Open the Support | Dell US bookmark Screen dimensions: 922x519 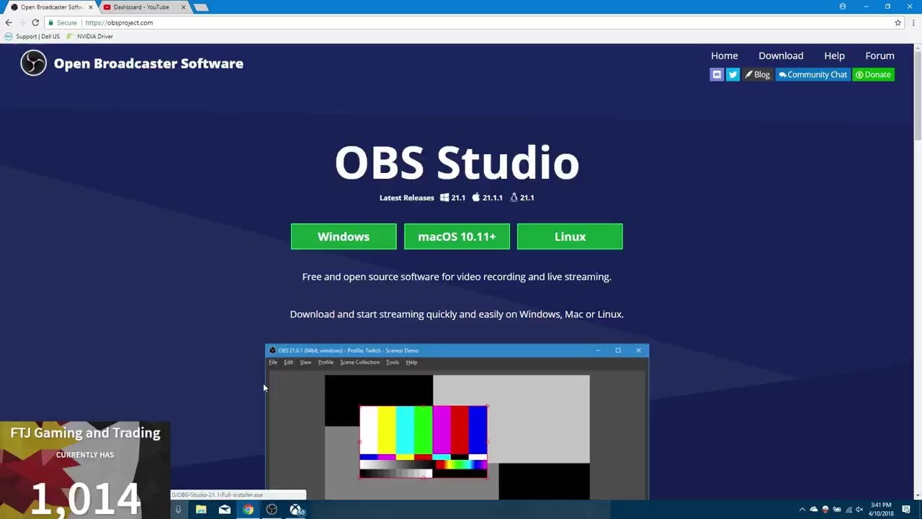pyautogui.click(x=32, y=36)
